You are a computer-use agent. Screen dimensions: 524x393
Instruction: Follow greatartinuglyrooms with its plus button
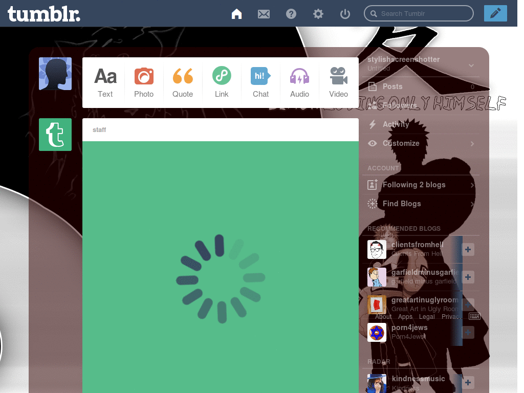(468, 305)
